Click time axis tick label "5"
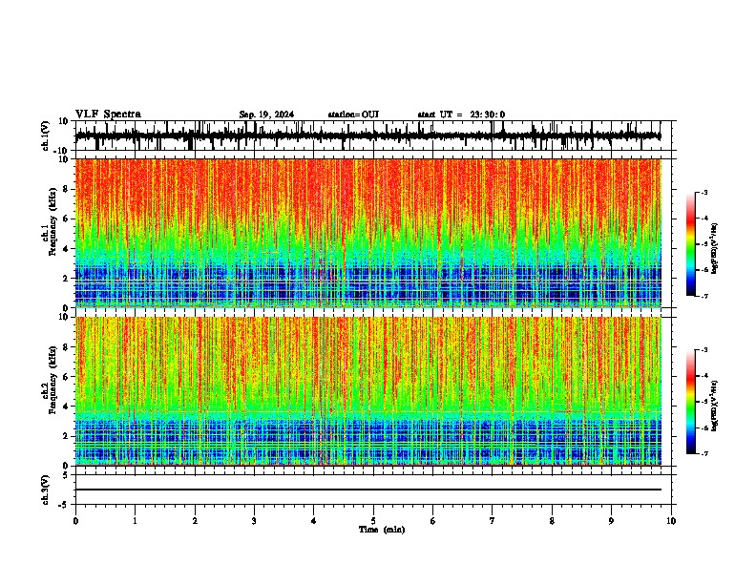The height and width of the screenshot is (584, 756). tap(373, 521)
